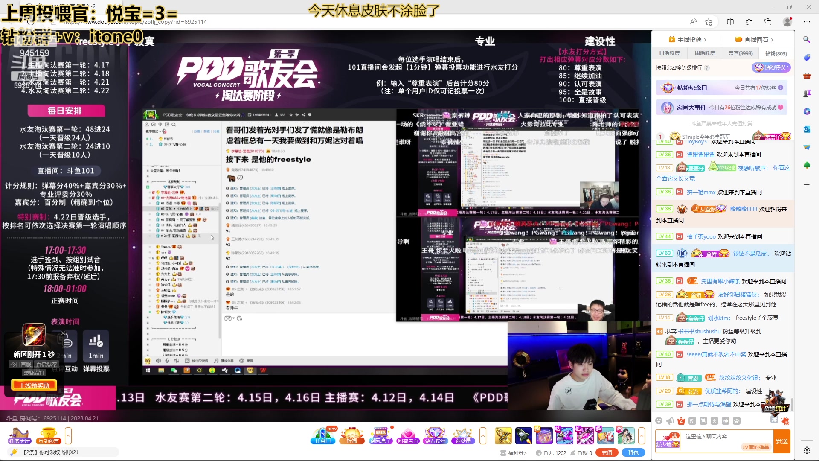
Task: Open the 祈福 feature icon
Action: point(352,436)
